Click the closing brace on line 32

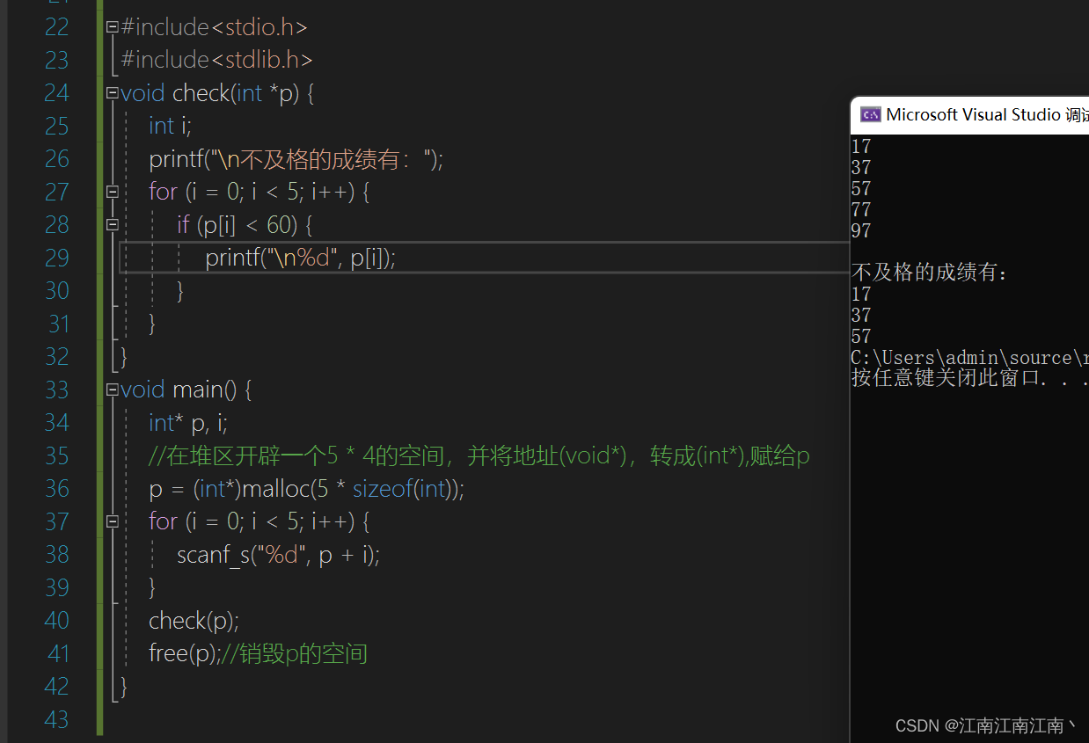pyautogui.click(x=124, y=357)
